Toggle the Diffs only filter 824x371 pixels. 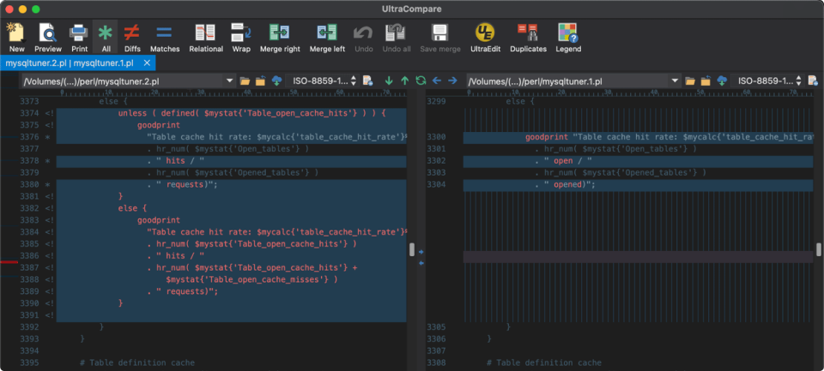click(132, 34)
